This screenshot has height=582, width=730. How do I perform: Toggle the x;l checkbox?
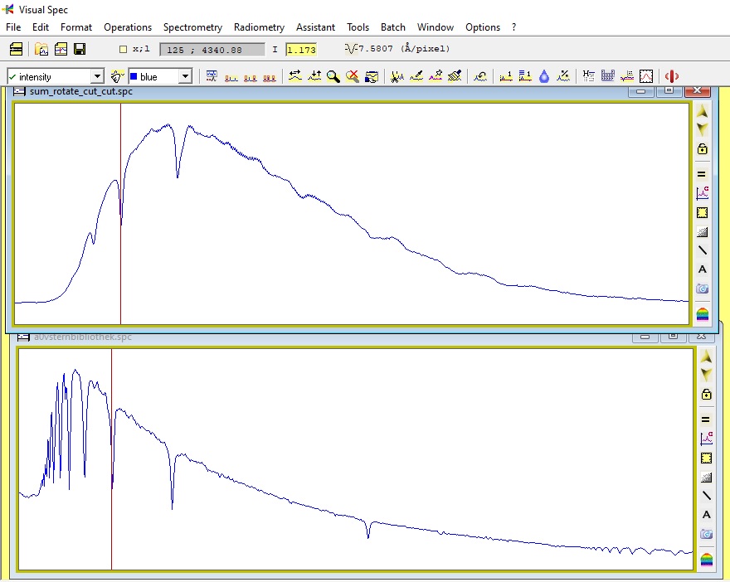point(123,49)
